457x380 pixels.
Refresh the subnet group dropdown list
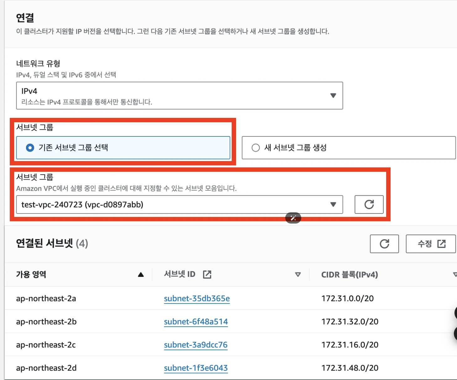[369, 204]
